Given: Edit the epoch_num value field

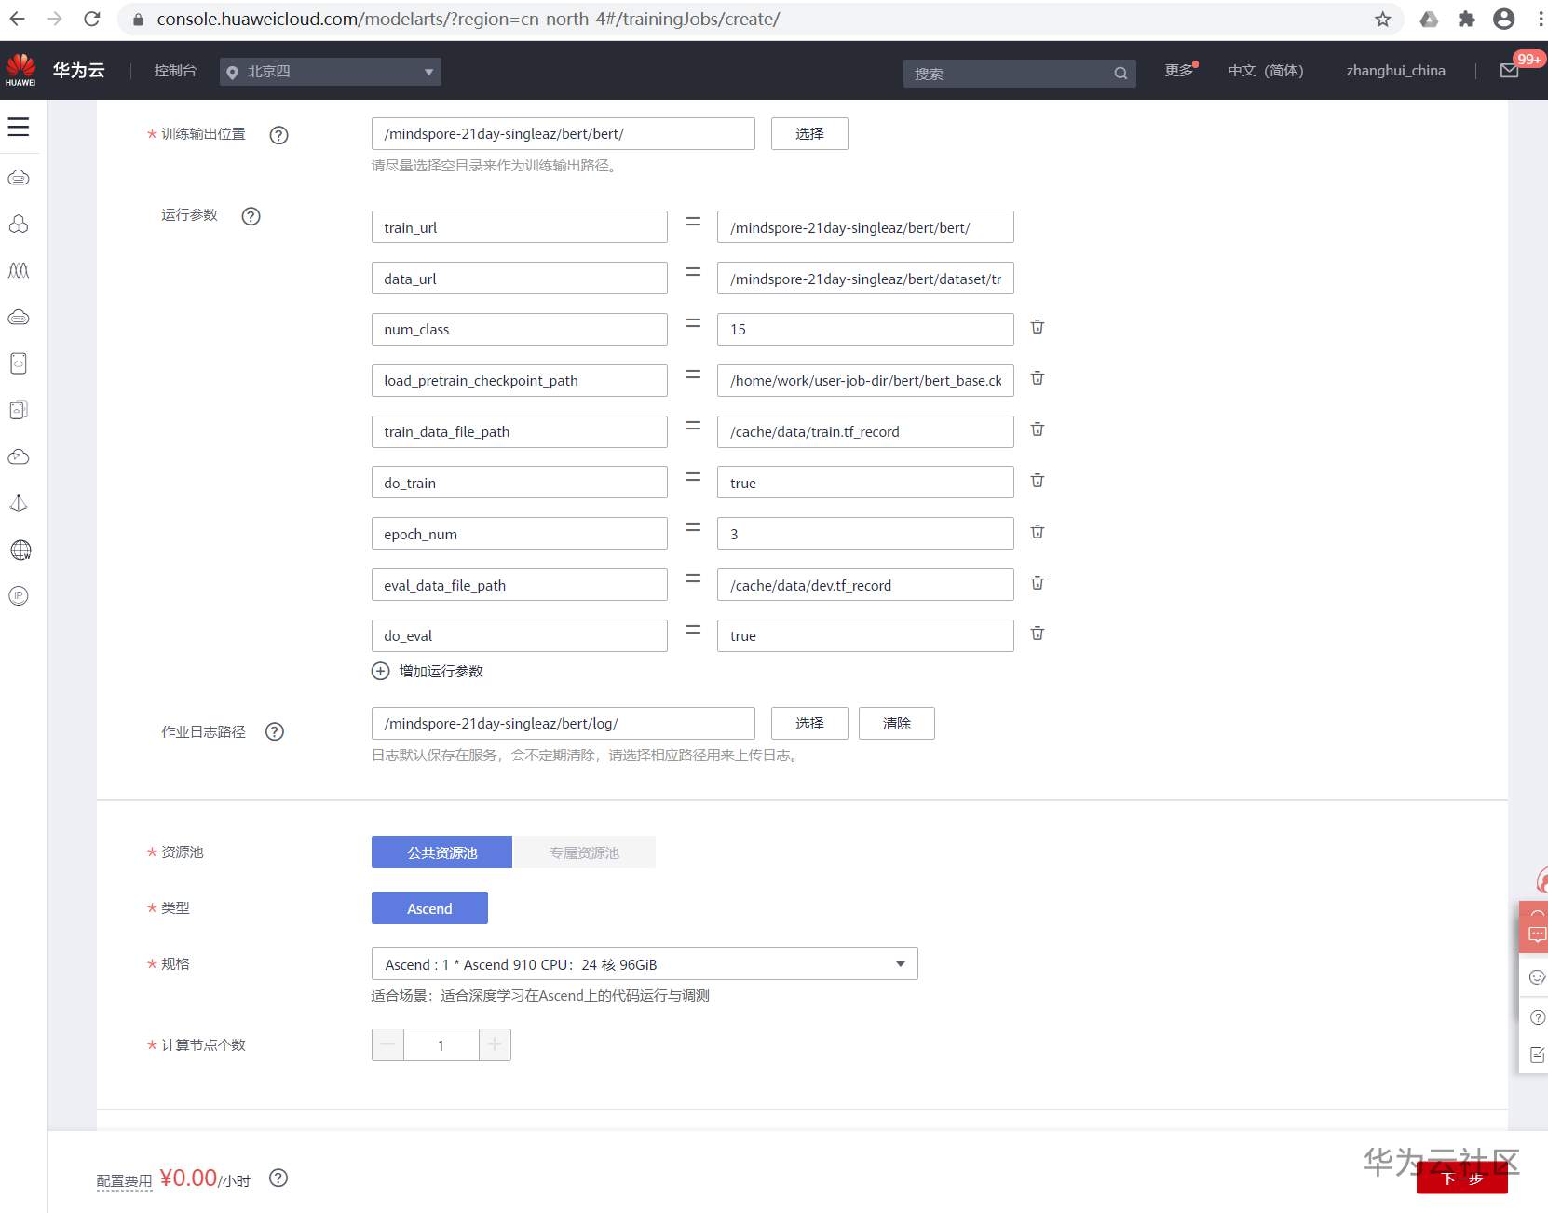Looking at the screenshot, I should 865,534.
